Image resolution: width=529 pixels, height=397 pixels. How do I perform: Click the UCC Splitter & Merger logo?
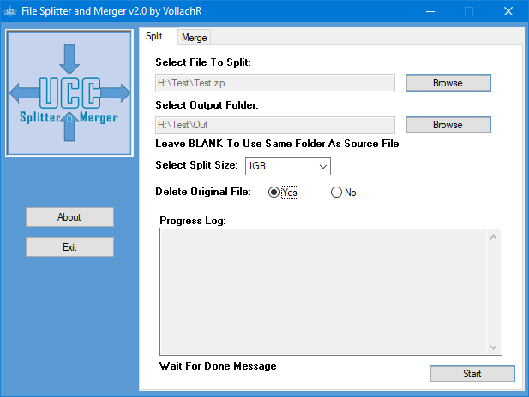click(69, 93)
